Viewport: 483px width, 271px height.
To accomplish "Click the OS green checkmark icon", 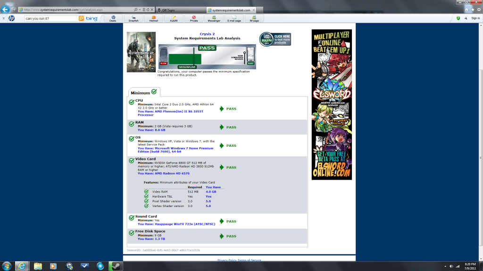I will click(132, 139).
